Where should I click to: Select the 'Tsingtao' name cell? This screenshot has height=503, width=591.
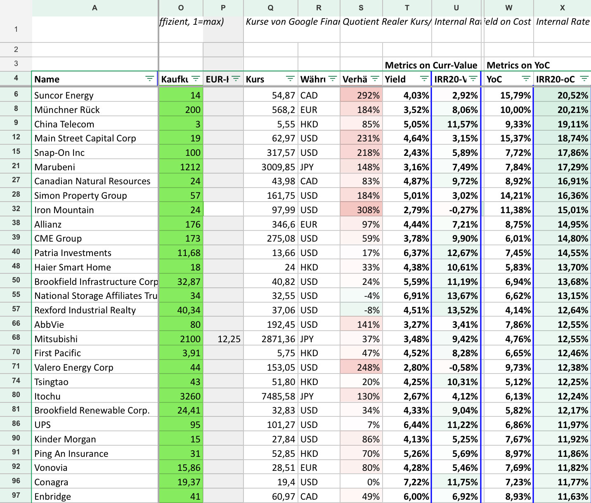click(x=95, y=382)
